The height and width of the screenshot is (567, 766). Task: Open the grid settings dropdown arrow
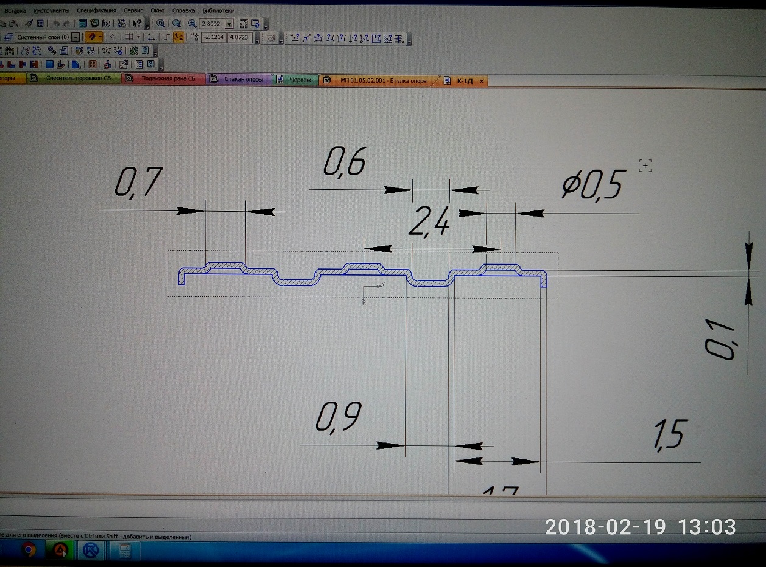click(139, 38)
